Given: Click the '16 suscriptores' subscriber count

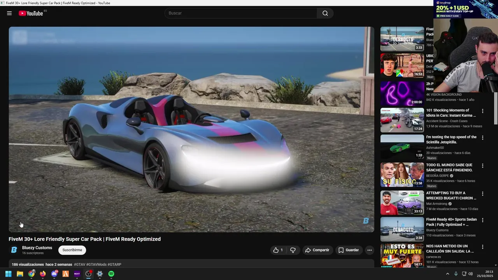Looking at the screenshot, I should click(x=33, y=253).
